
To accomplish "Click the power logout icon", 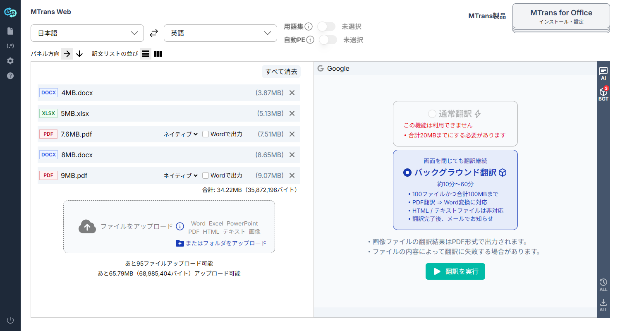I will pyautogui.click(x=10, y=320).
